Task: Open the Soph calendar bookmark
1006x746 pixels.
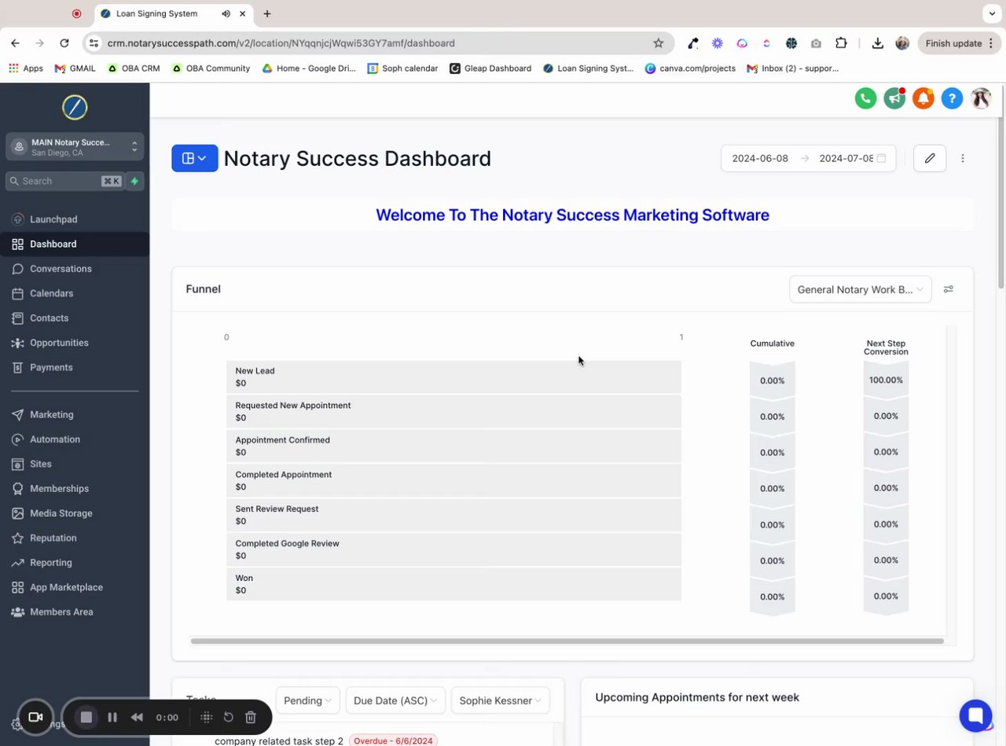Action: (x=402, y=68)
